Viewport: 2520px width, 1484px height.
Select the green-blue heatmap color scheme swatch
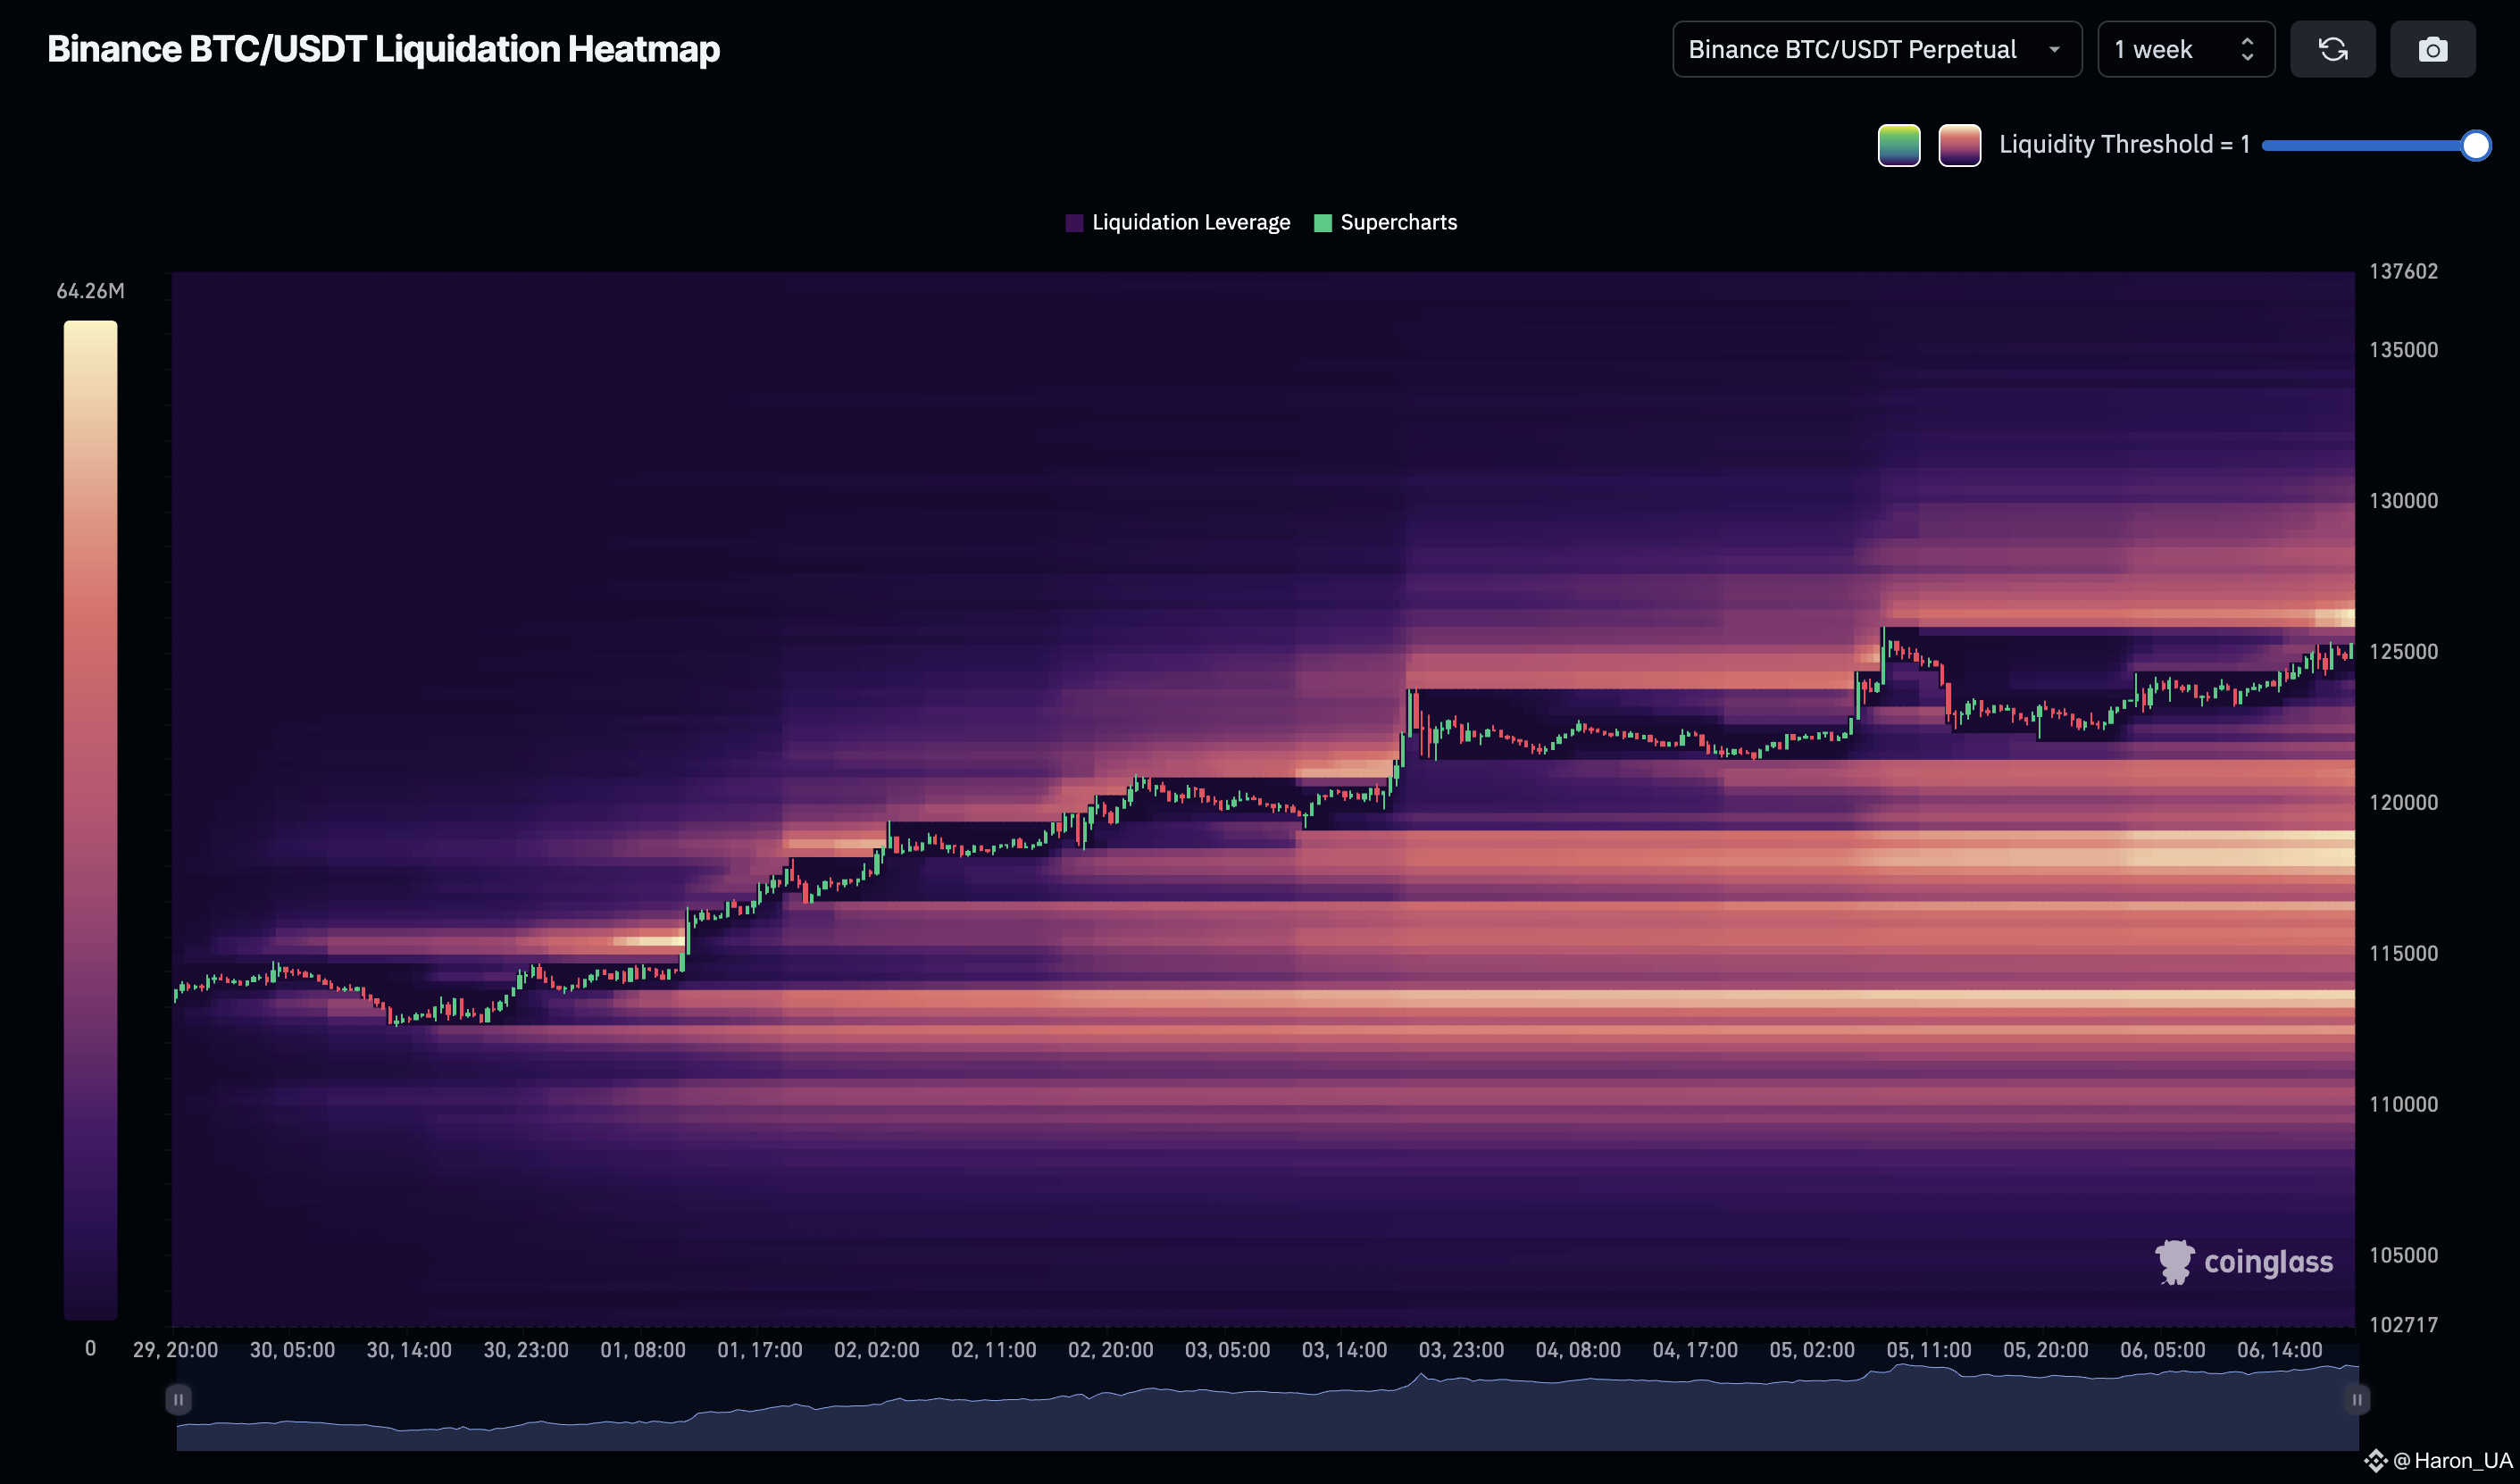pos(1899,145)
